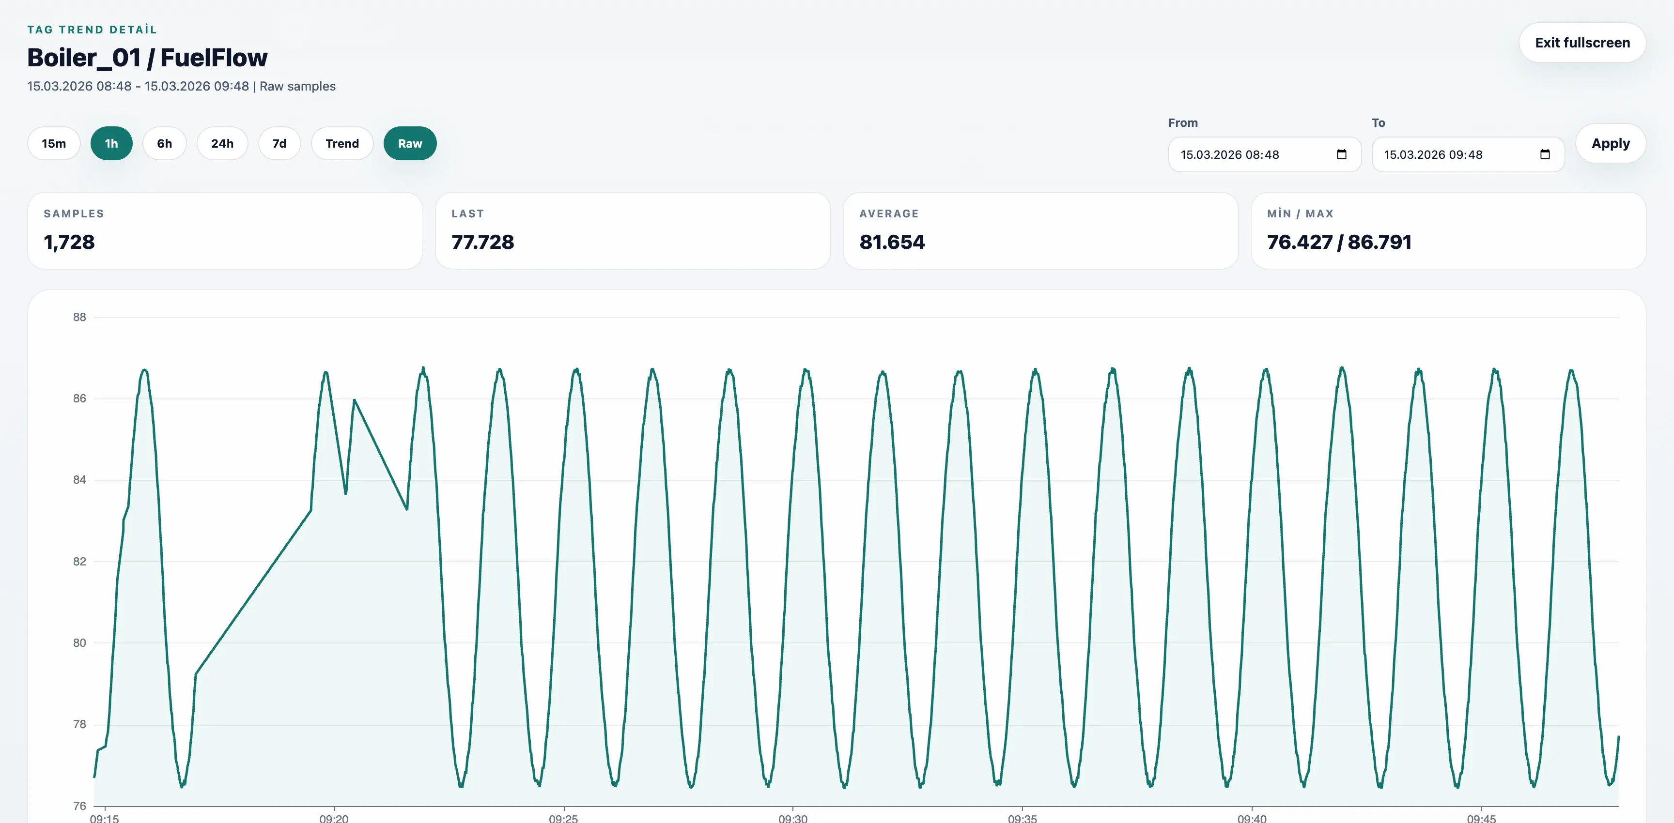Open the From date calendar picker
Viewport: 1674px width, 823px height.
pyautogui.click(x=1341, y=154)
